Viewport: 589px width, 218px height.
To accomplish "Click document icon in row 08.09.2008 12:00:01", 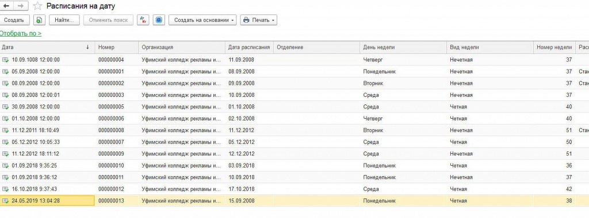I will tap(5, 95).
